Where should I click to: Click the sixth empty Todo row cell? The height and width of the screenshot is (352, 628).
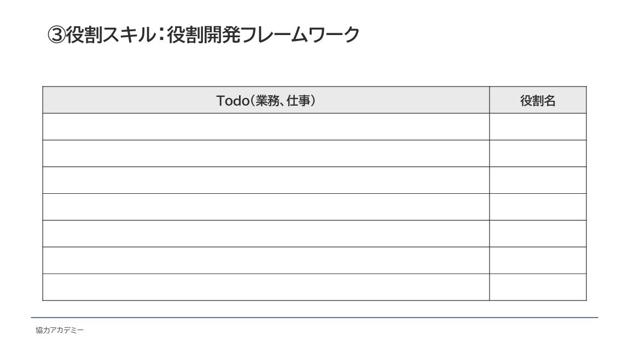[x=266, y=261]
